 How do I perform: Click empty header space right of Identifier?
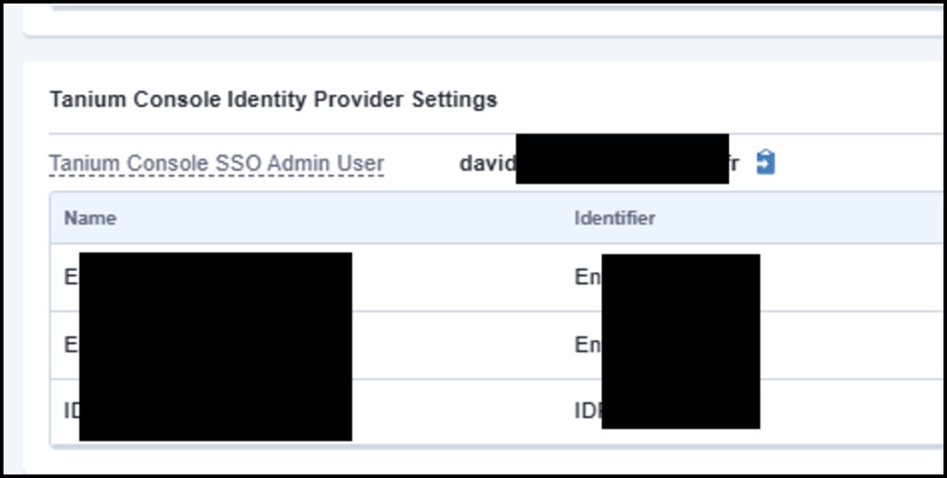click(x=814, y=218)
